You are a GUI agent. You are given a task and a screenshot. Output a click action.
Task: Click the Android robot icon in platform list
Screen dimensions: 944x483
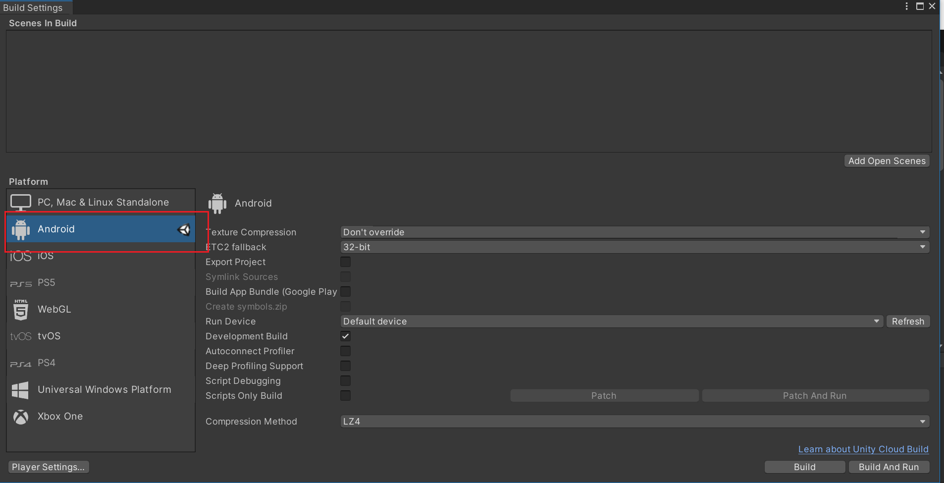[x=21, y=229]
